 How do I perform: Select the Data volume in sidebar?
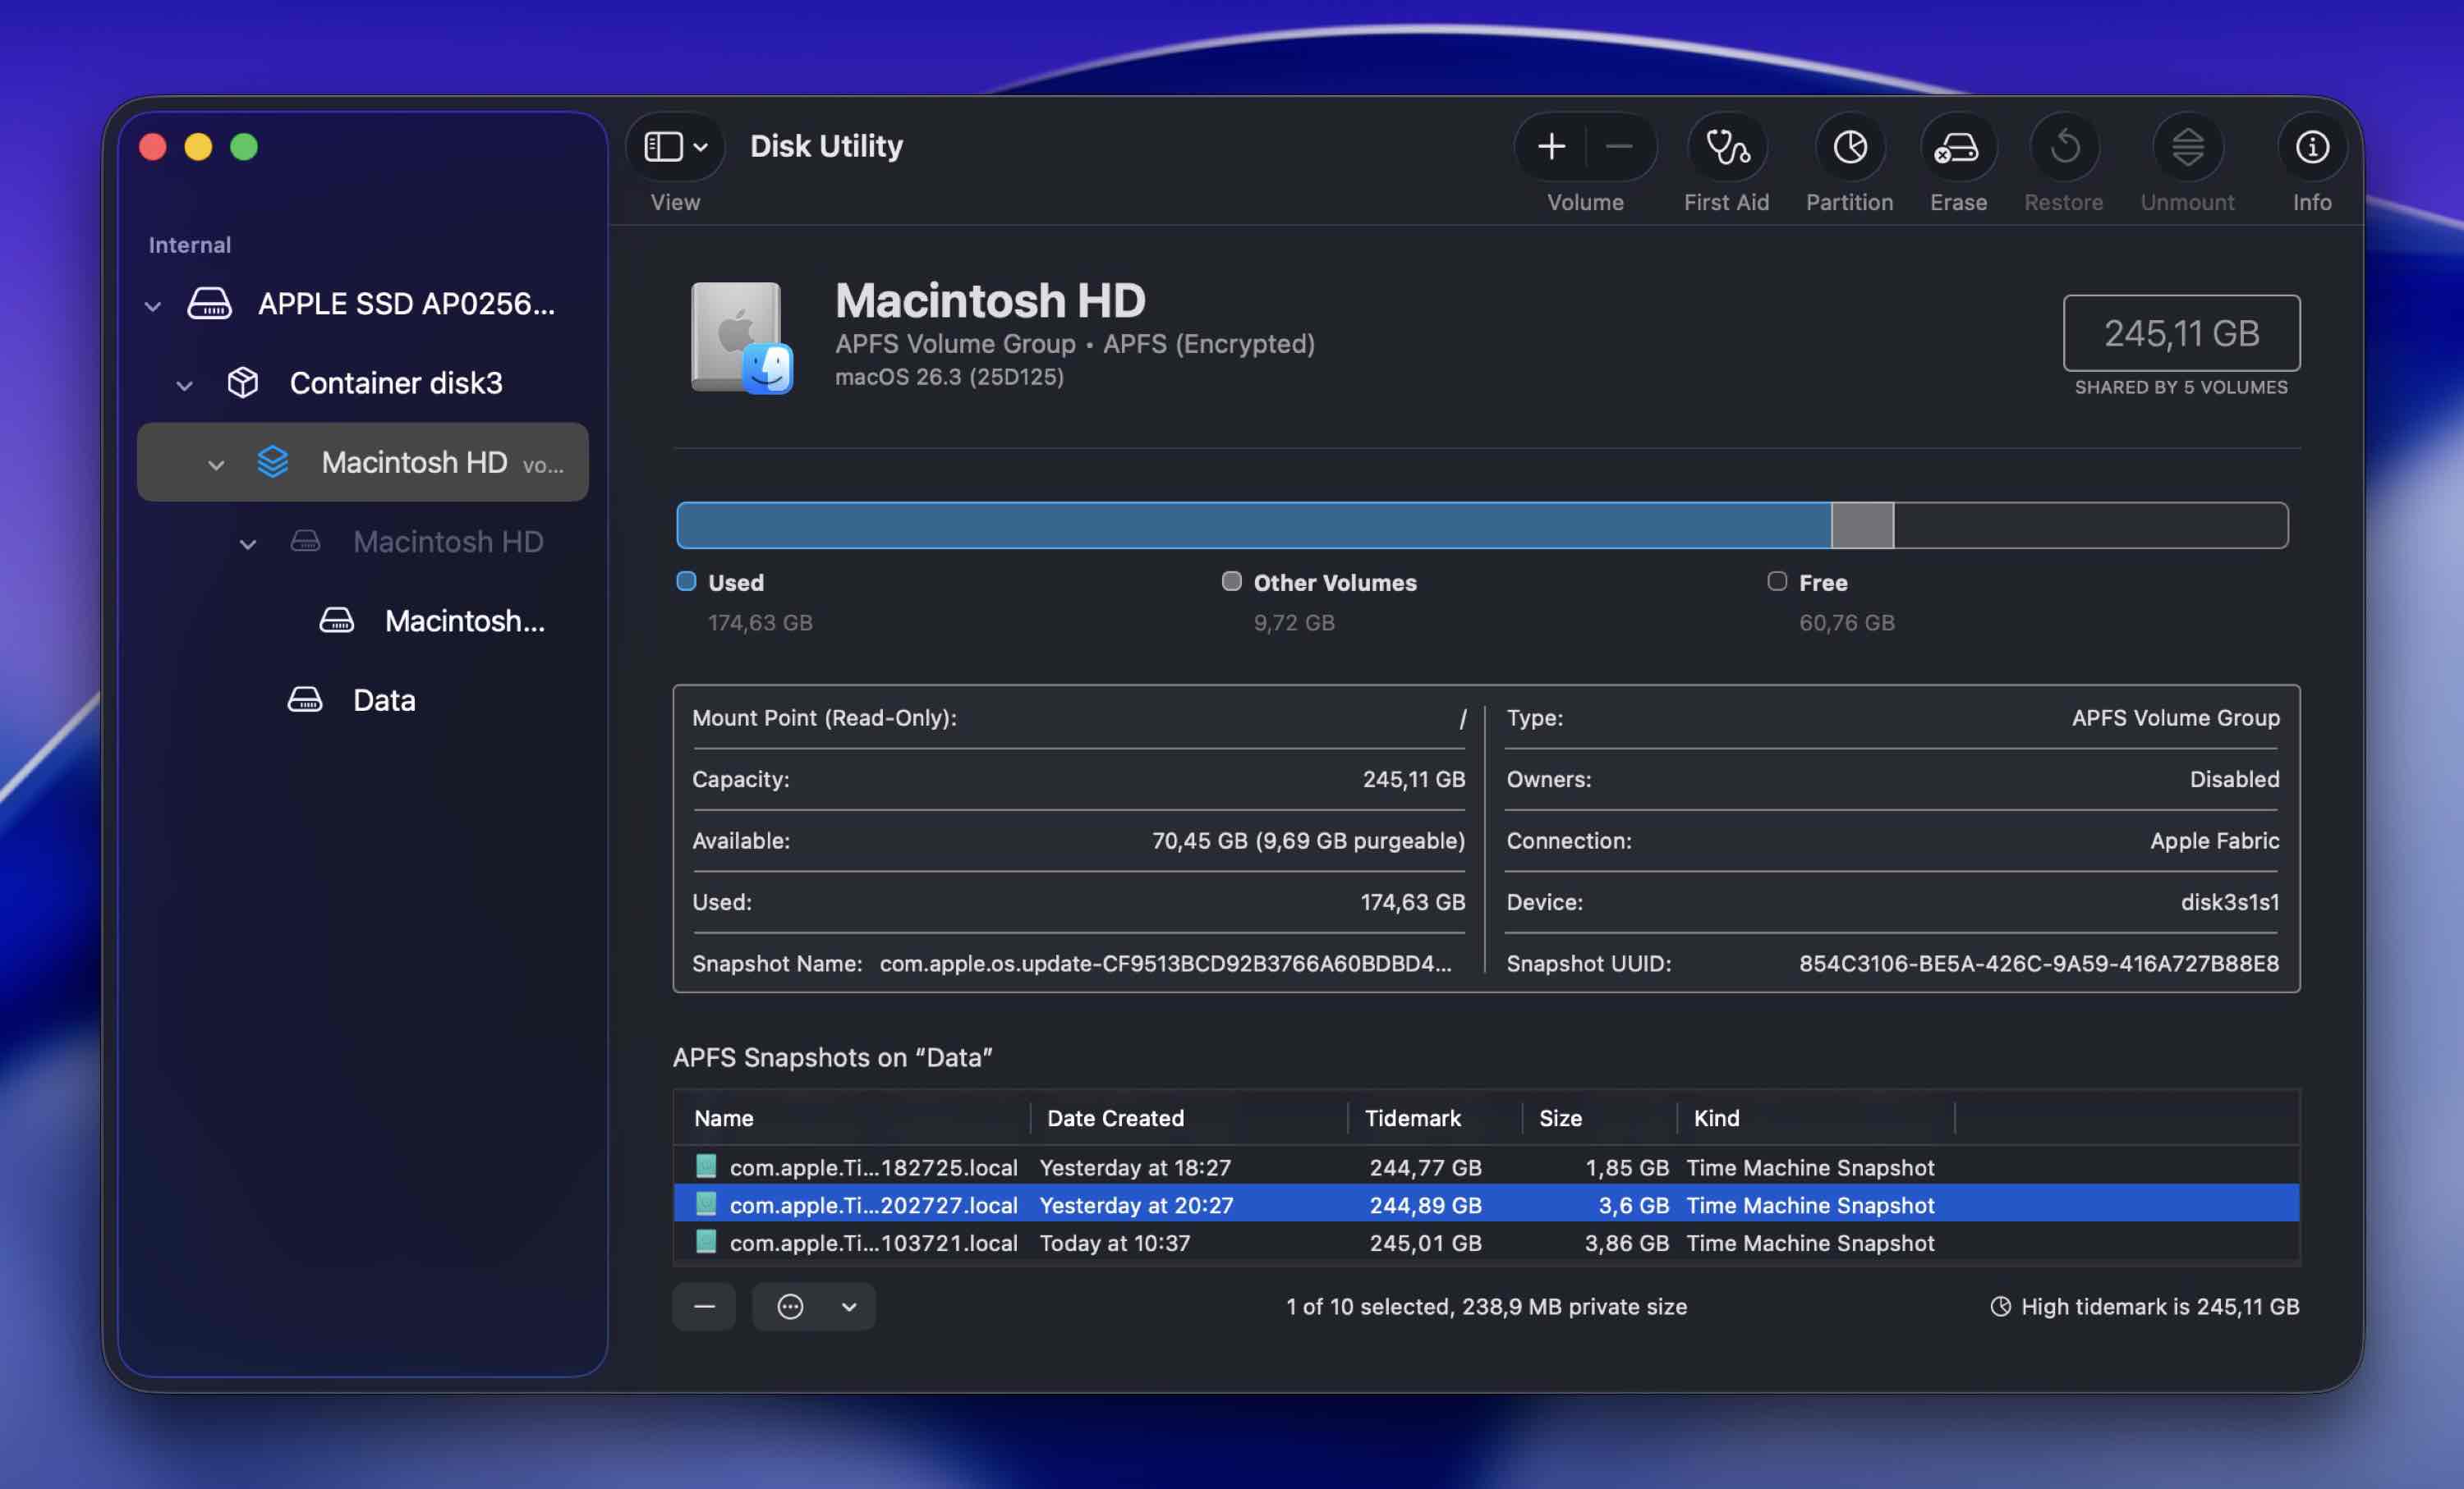[383, 699]
